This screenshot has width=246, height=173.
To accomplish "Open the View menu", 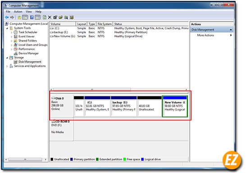I will [29, 12].
